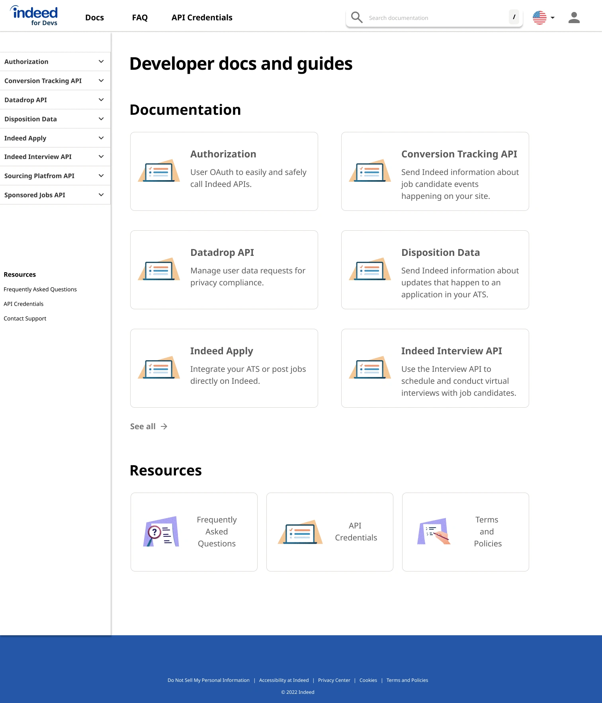This screenshot has height=703, width=602.
Task: Open Contact Support sidebar link
Action: coord(25,318)
